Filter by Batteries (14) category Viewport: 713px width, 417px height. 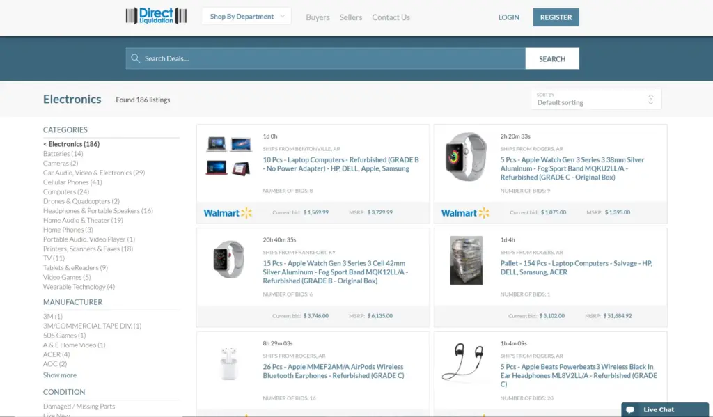coord(63,154)
